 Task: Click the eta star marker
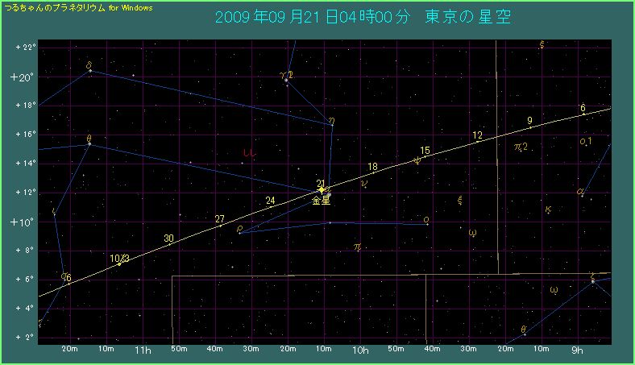(331, 124)
